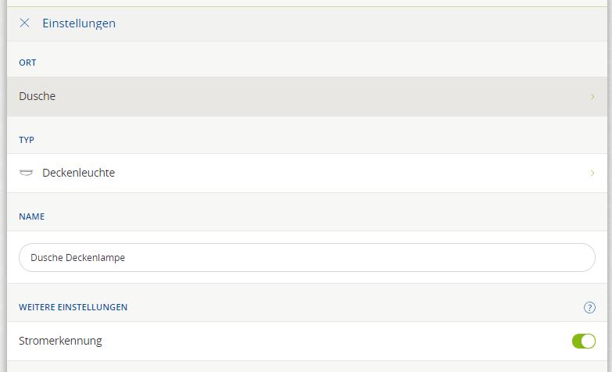Viewport: 612px width, 372px height.
Task: Select the word Dusche in the location row
Action: tap(37, 97)
